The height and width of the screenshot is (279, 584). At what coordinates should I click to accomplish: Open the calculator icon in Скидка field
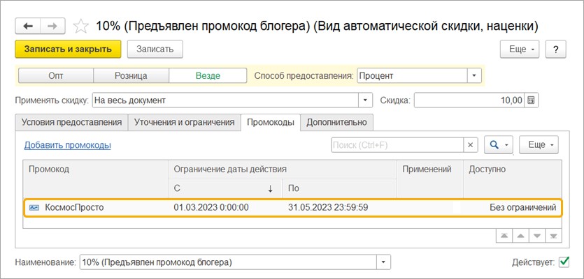click(x=532, y=100)
